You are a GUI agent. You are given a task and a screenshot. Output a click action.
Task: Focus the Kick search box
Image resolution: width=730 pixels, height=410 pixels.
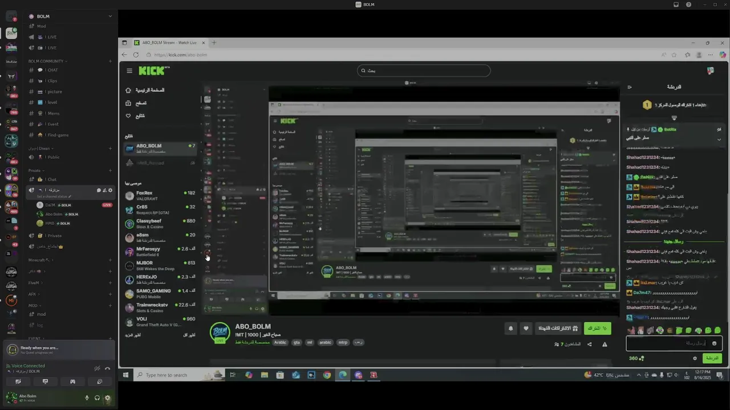424,71
